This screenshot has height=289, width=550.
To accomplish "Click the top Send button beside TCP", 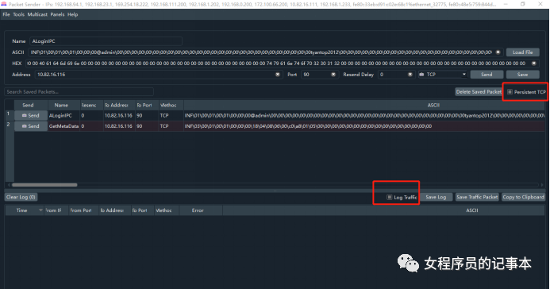I will click(x=487, y=75).
